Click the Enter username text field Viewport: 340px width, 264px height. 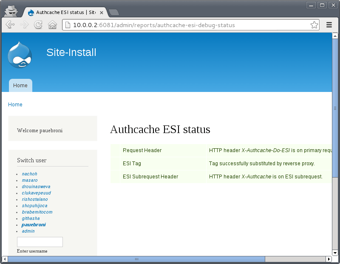point(40,242)
